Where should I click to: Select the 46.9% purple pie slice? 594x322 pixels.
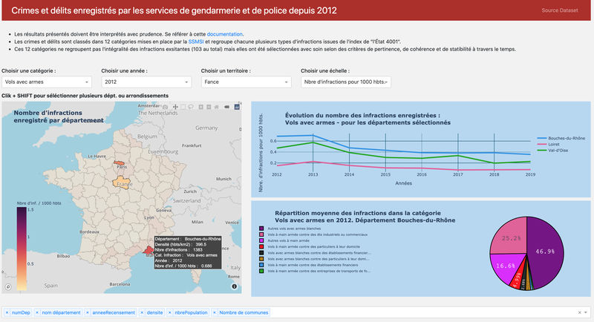click(x=546, y=252)
